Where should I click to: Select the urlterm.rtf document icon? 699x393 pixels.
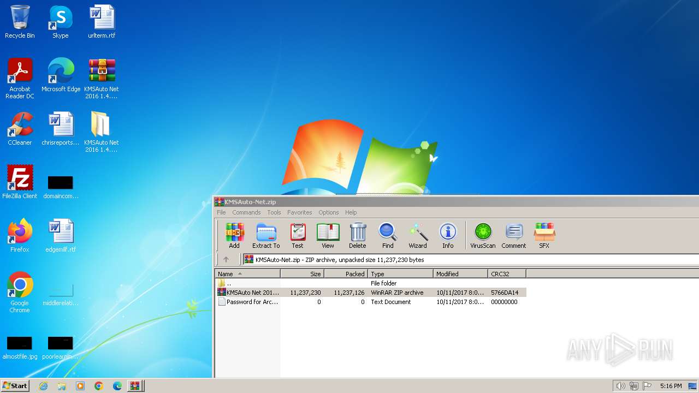click(x=102, y=22)
